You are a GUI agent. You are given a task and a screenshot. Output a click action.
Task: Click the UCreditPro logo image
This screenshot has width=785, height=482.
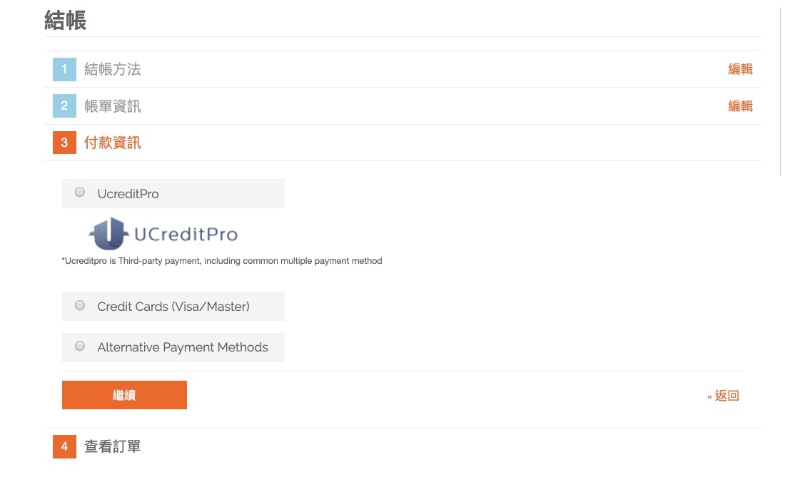coord(163,234)
